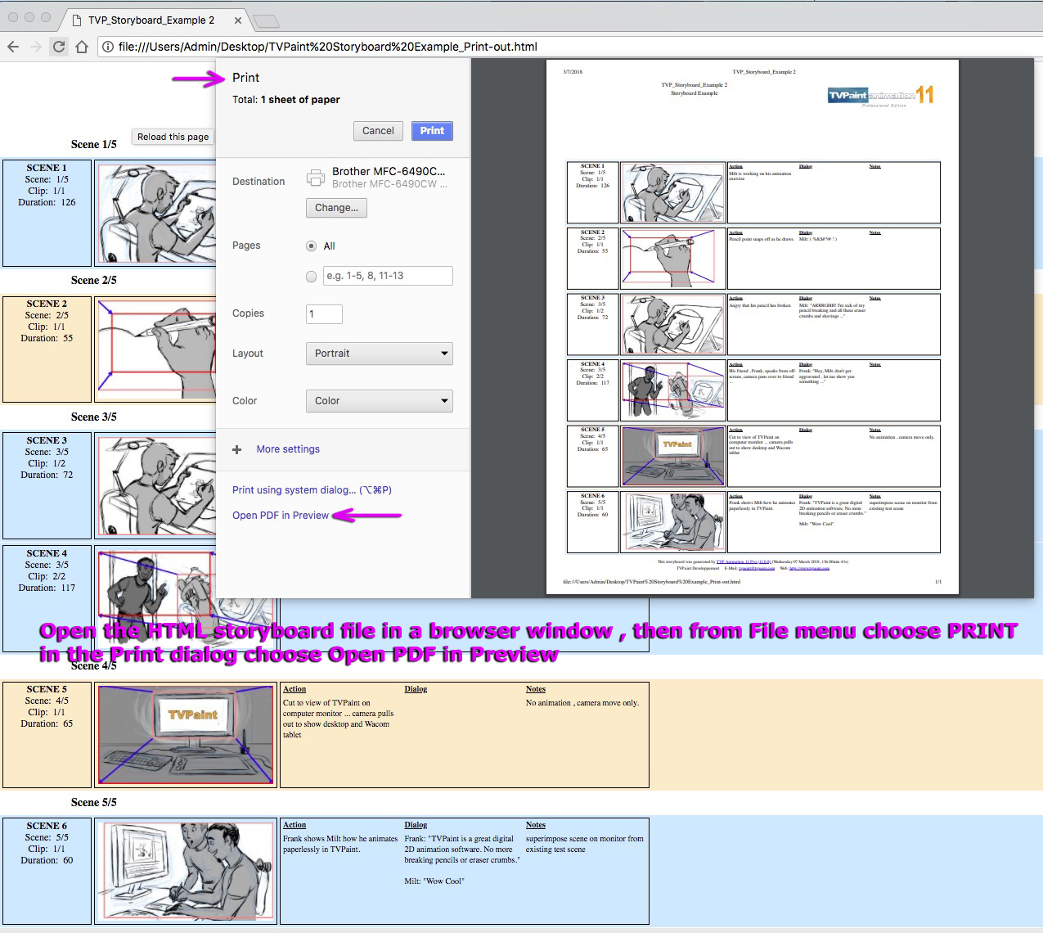Click 'SCENE 4' info cell in the web page
1043x933 pixels.
click(x=47, y=598)
